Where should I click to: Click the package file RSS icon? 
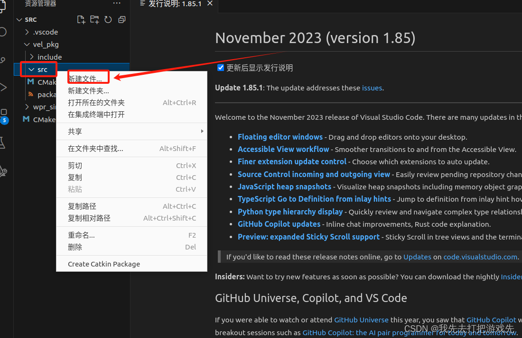point(31,94)
